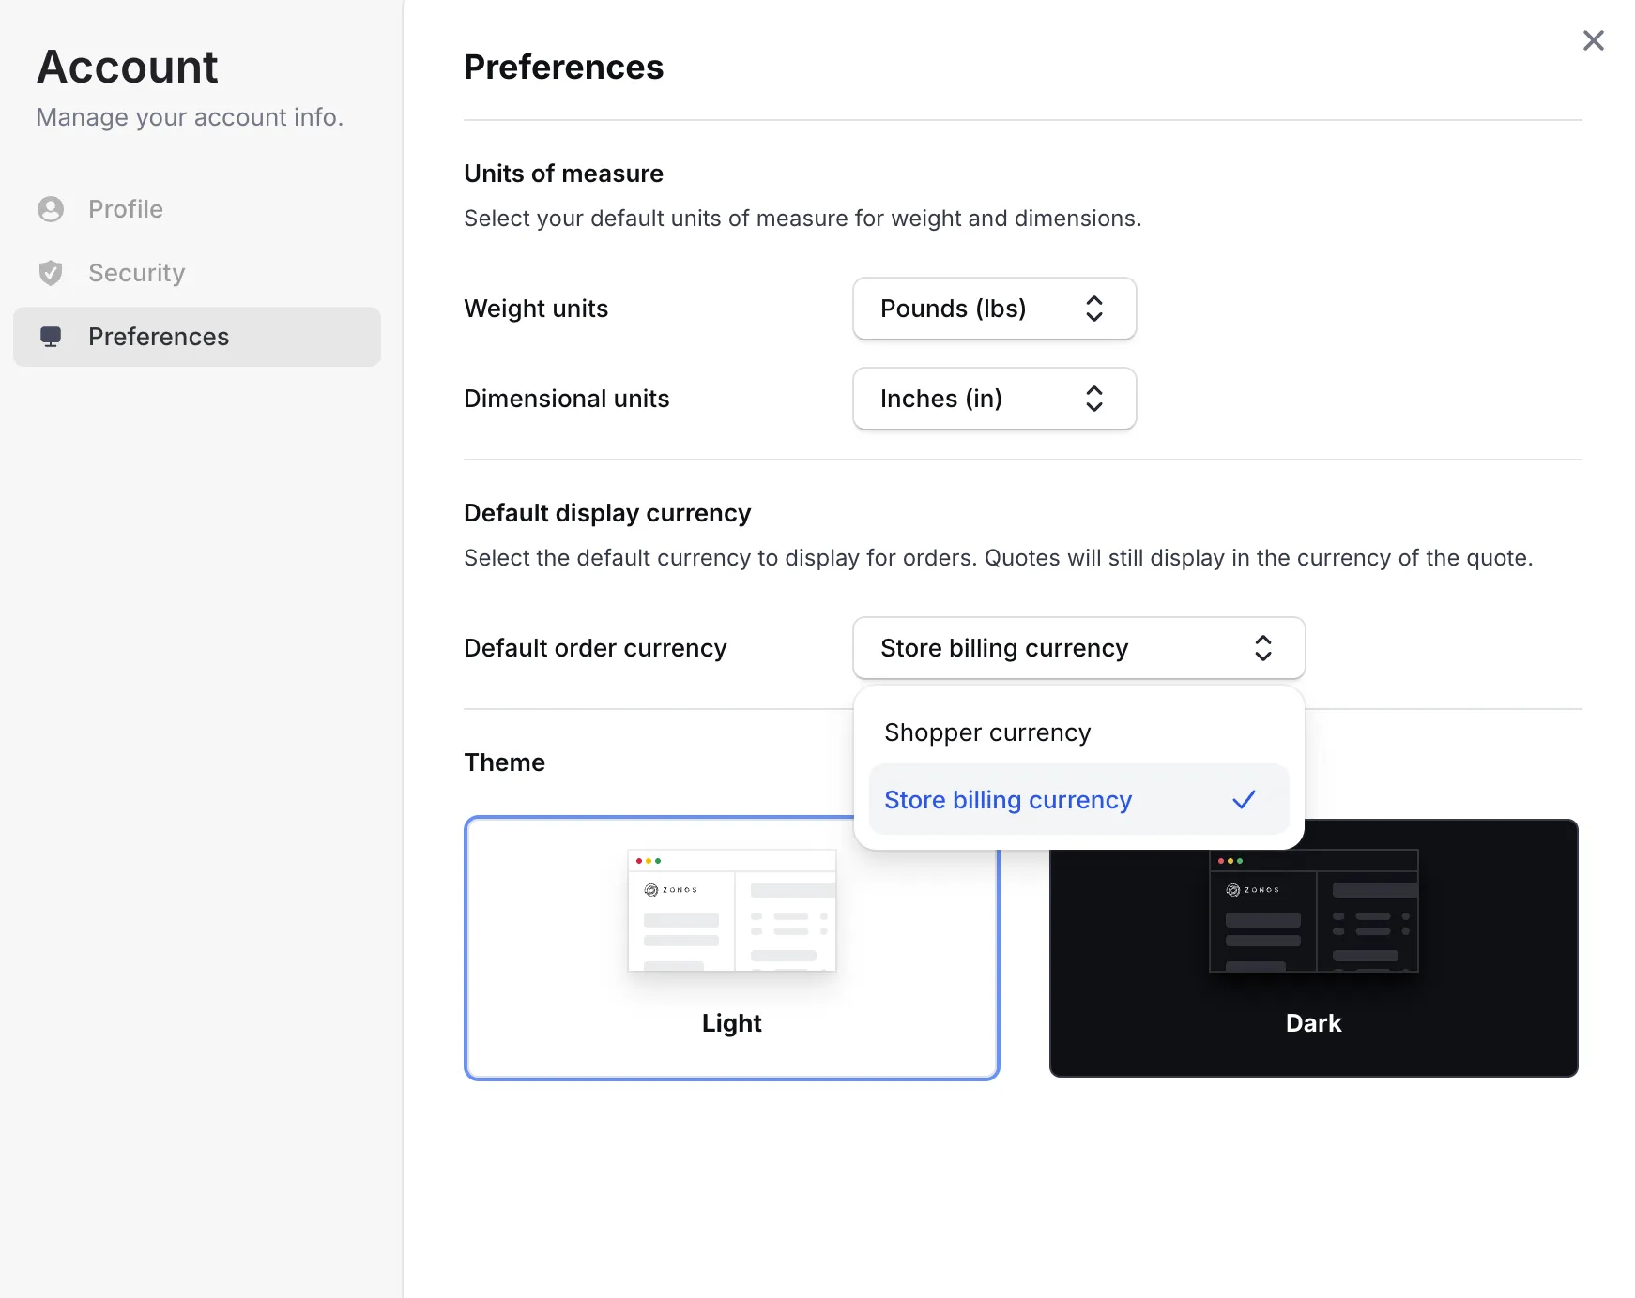Switch to the Security section

point(136,272)
